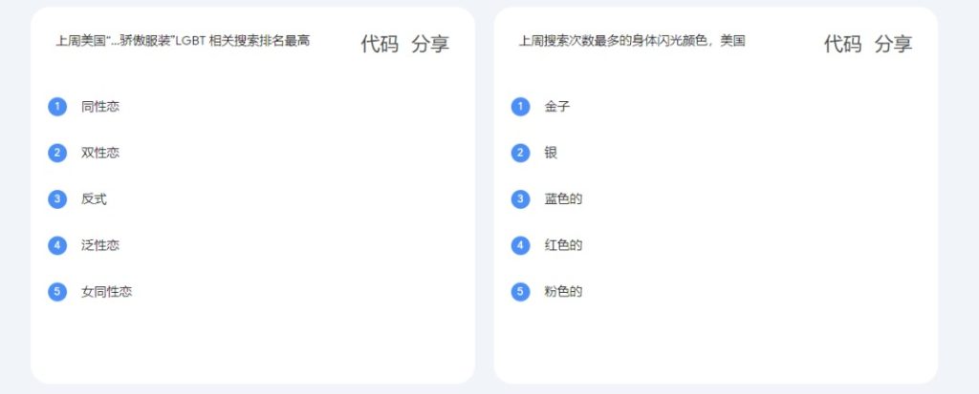Open the 同性恋 search term

(99, 107)
